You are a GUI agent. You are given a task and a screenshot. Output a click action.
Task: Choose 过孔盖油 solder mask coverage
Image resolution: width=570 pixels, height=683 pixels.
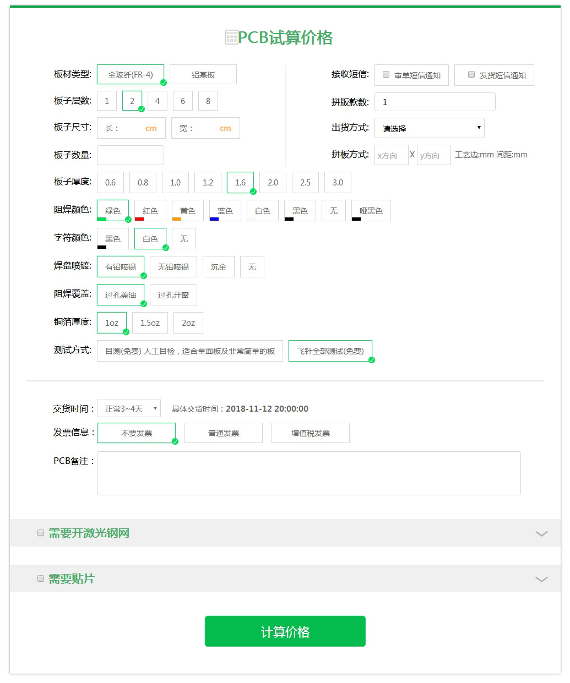(121, 294)
